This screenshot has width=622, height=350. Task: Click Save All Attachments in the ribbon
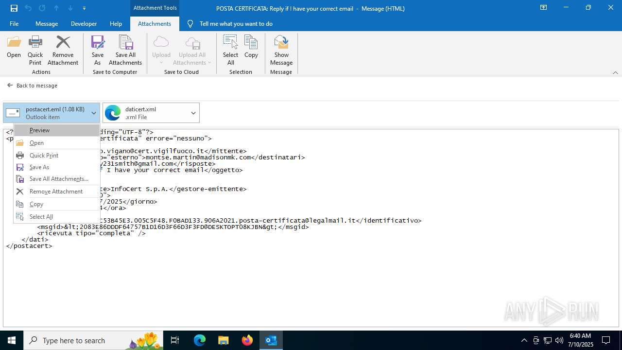click(125, 51)
